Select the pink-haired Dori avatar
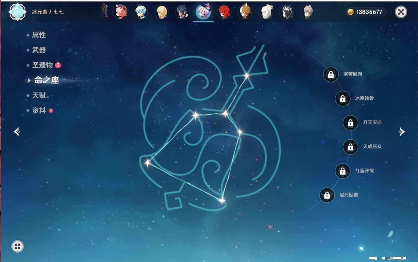Screen dimensions: 418x262 pos(120,12)
